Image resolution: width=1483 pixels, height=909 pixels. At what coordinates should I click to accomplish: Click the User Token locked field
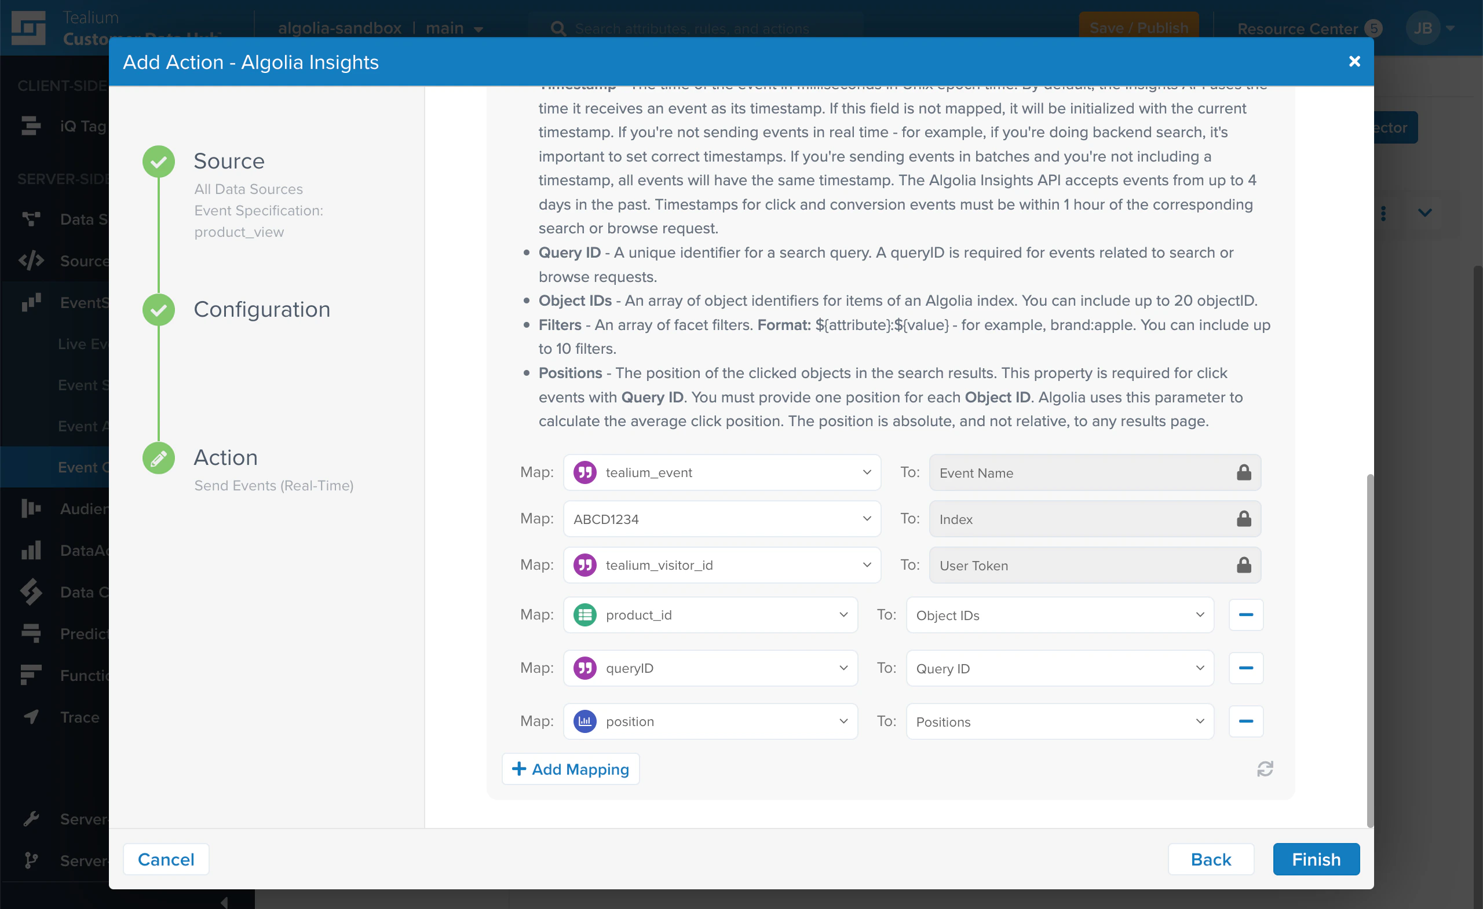click(x=1095, y=565)
